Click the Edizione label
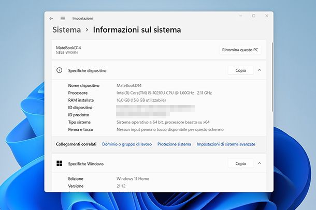The width and height of the screenshot is (316, 210). (76, 178)
